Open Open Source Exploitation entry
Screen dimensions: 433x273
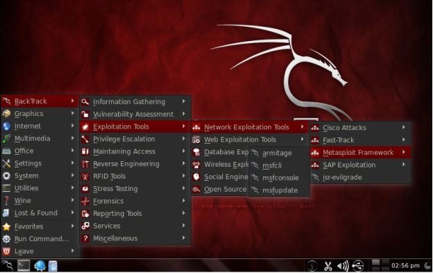point(220,189)
